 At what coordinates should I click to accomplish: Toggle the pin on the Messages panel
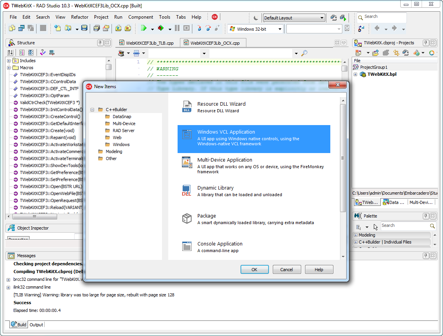click(x=426, y=256)
